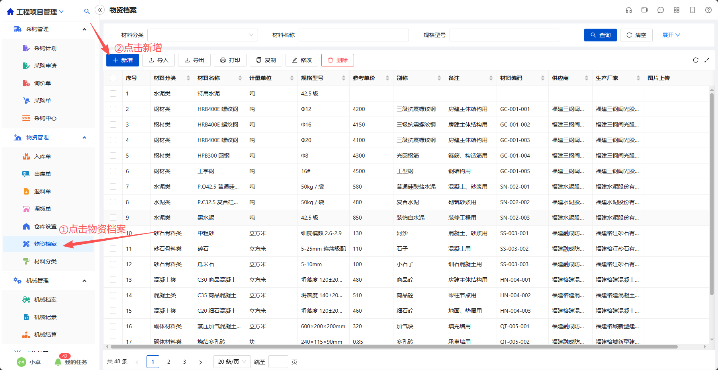Image resolution: width=718 pixels, height=370 pixels.
Task: Open the 材料分类 filter dropdown
Action: (x=203, y=35)
